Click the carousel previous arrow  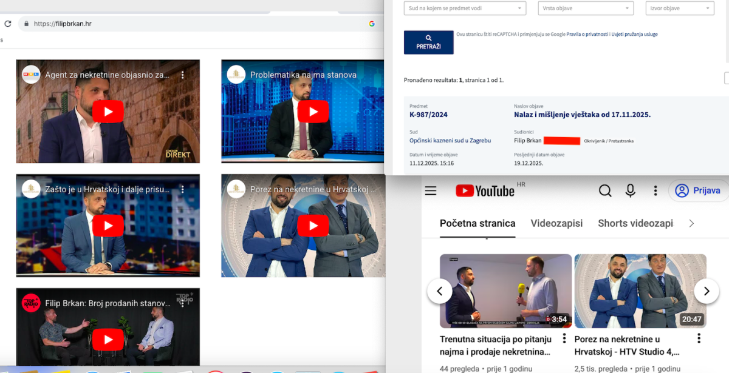[x=439, y=291]
